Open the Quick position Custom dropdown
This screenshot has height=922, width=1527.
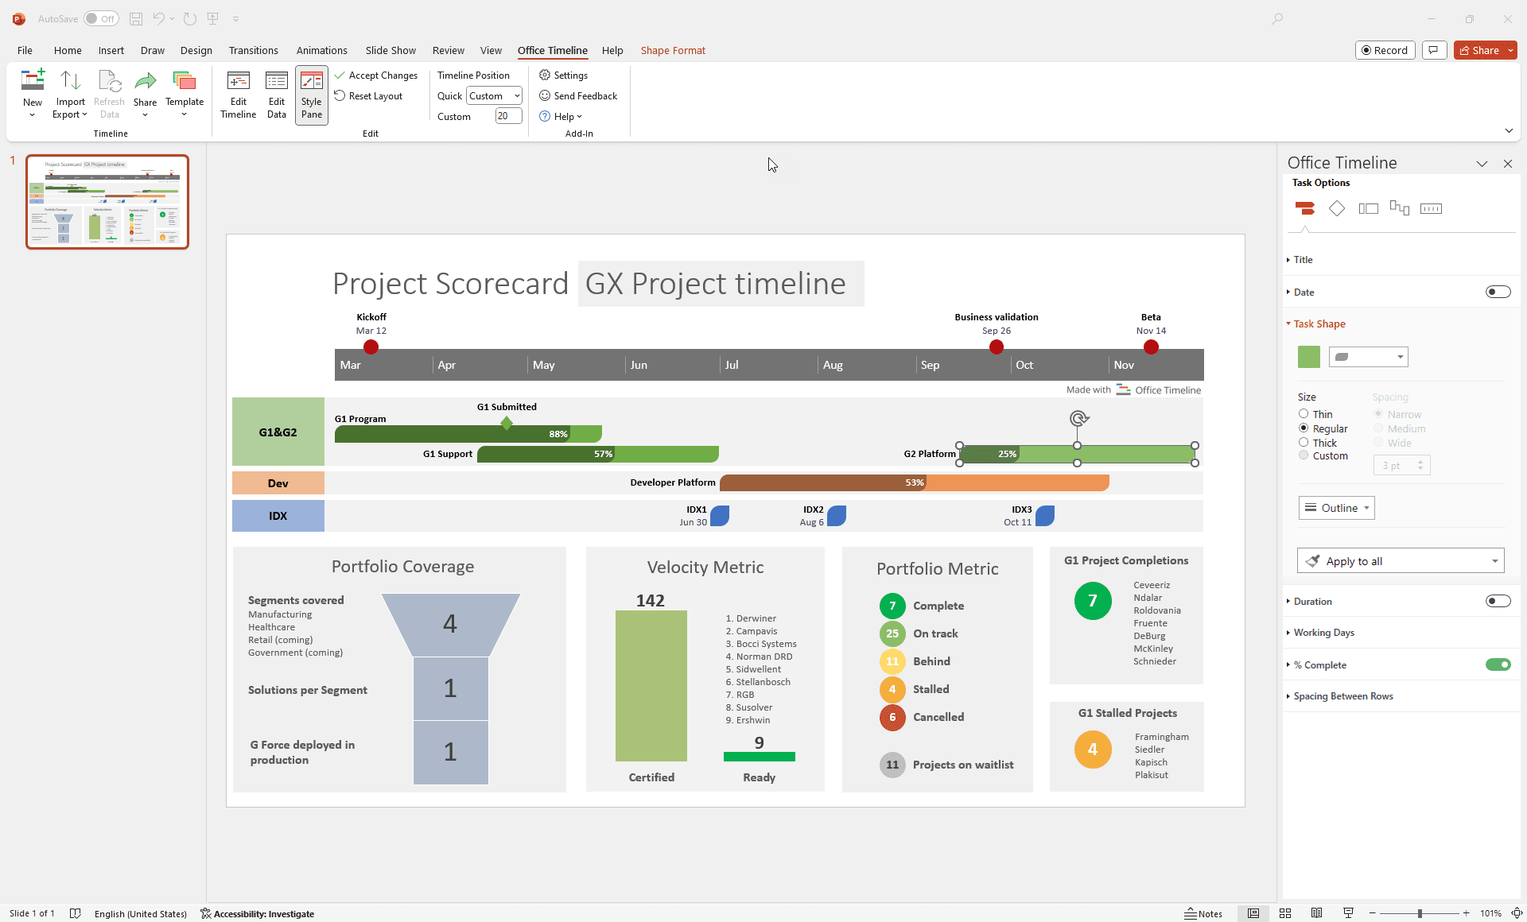[494, 96]
